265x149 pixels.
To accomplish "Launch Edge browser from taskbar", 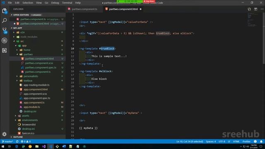I will (x=17, y=146).
